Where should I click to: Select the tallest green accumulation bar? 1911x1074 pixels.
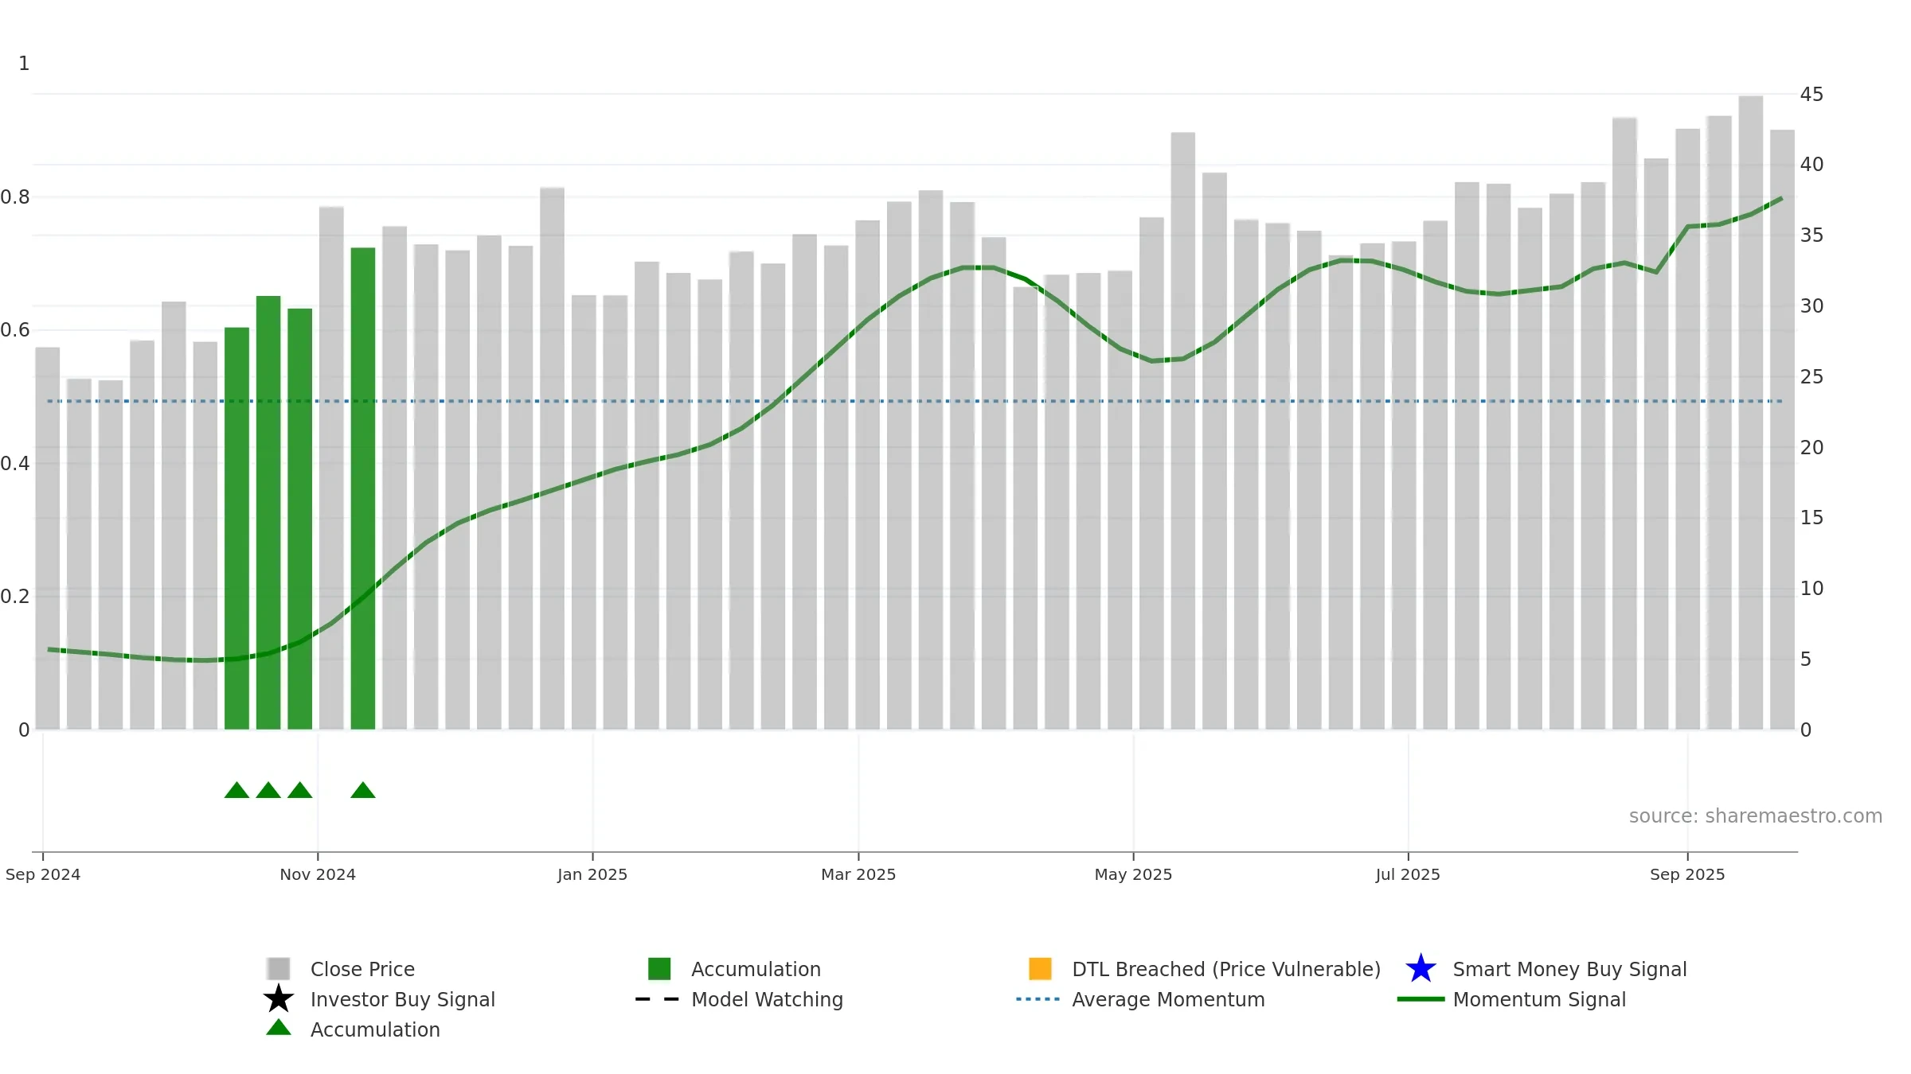pos(363,488)
